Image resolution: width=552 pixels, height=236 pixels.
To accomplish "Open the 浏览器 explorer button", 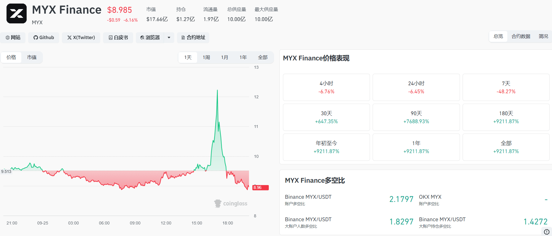I will pyautogui.click(x=150, y=38).
